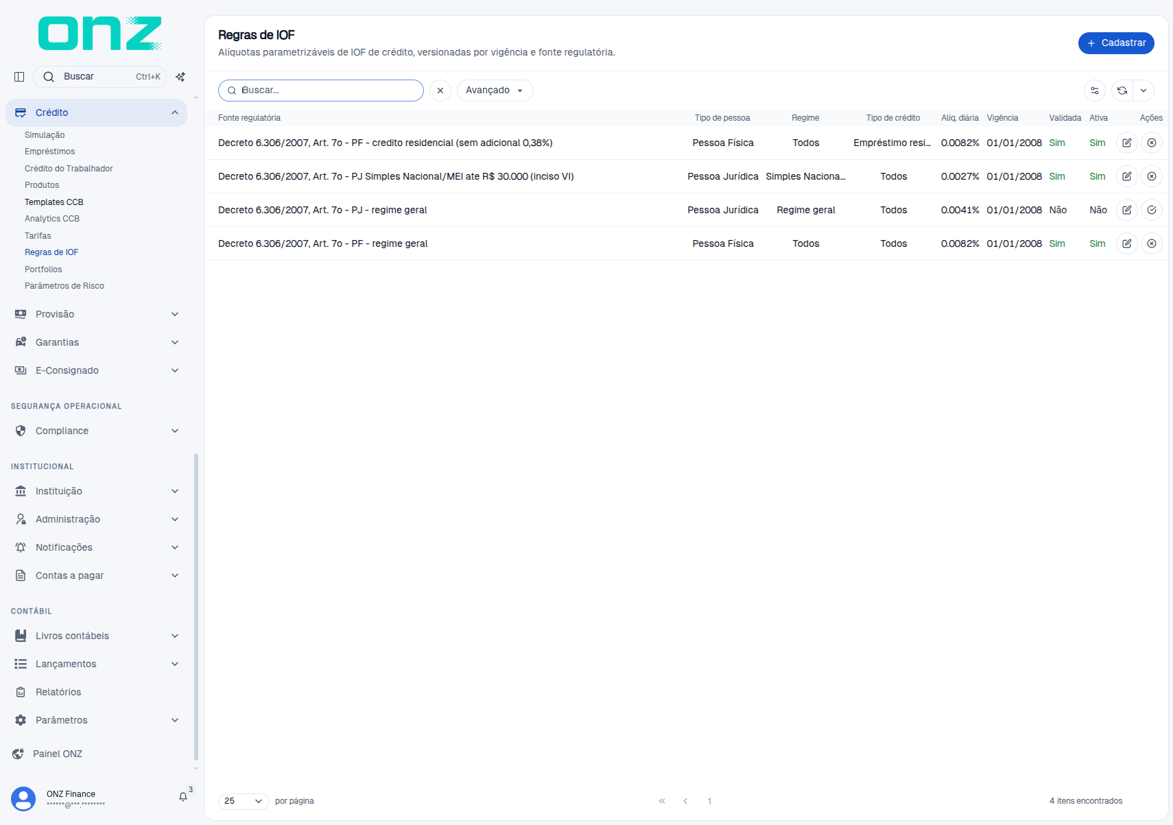
Task: Click sidebar vertical scrollbar
Action: point(196,607)
